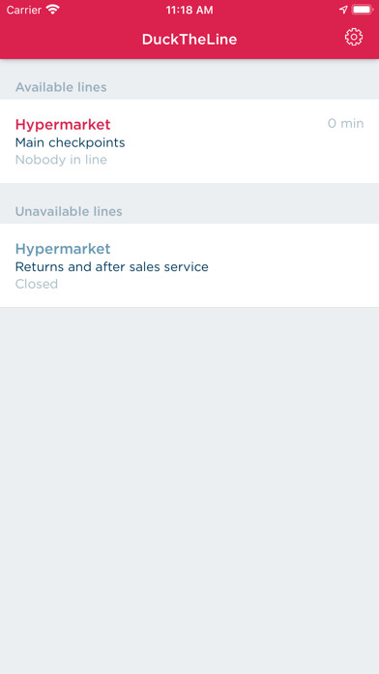Tap the location arrow status icon
Screen dimensions: 379x674
click(x=343, y=10)
